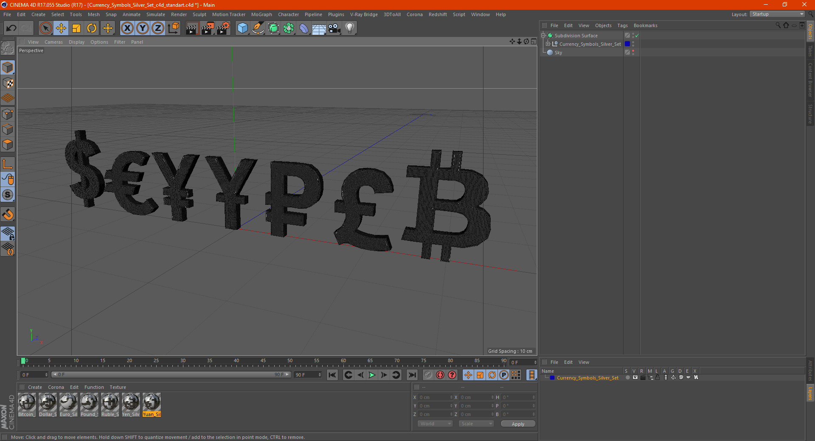Click the blue layer swatch for Currency_Symbols_Silver_Set
Viewport: 815px width, 441px height.
[x=627, y=44]
